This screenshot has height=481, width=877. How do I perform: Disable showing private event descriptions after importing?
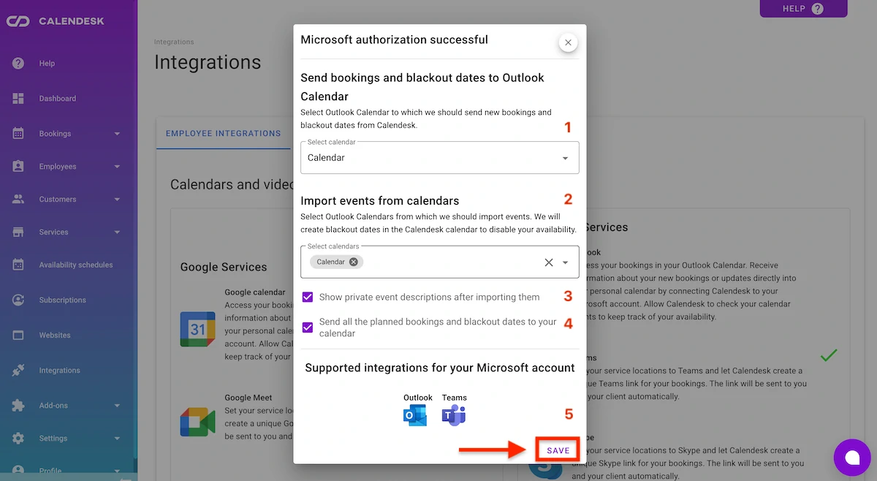click(x=308, y=297)
